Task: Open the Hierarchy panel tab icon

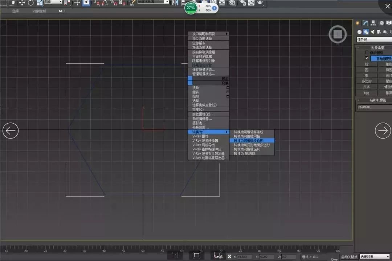Action: click(x=373, y=23)
